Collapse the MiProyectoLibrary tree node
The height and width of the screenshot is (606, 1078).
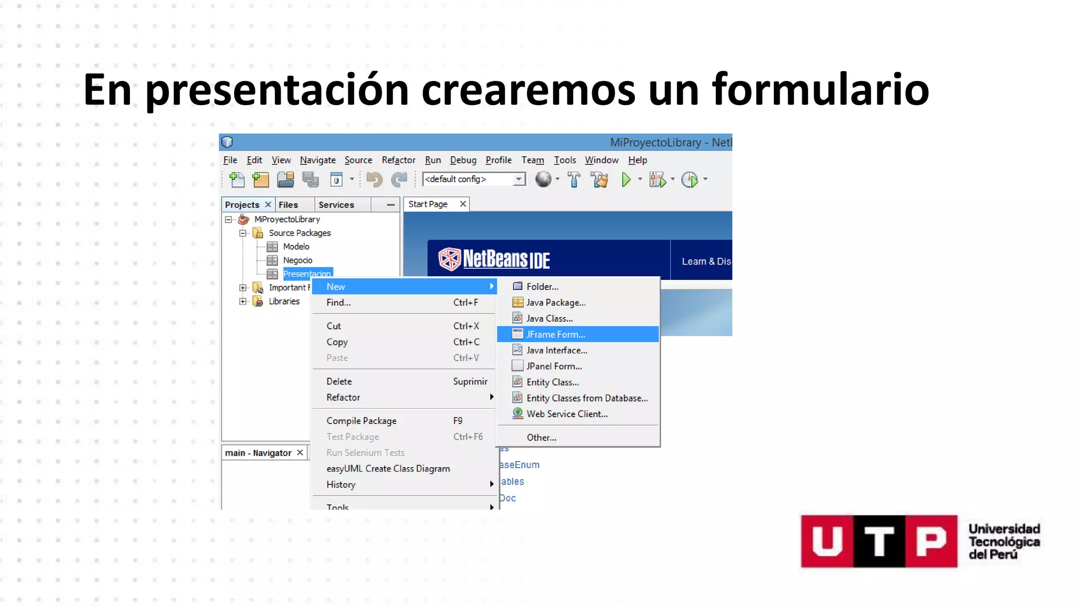(x=228, y=219)
